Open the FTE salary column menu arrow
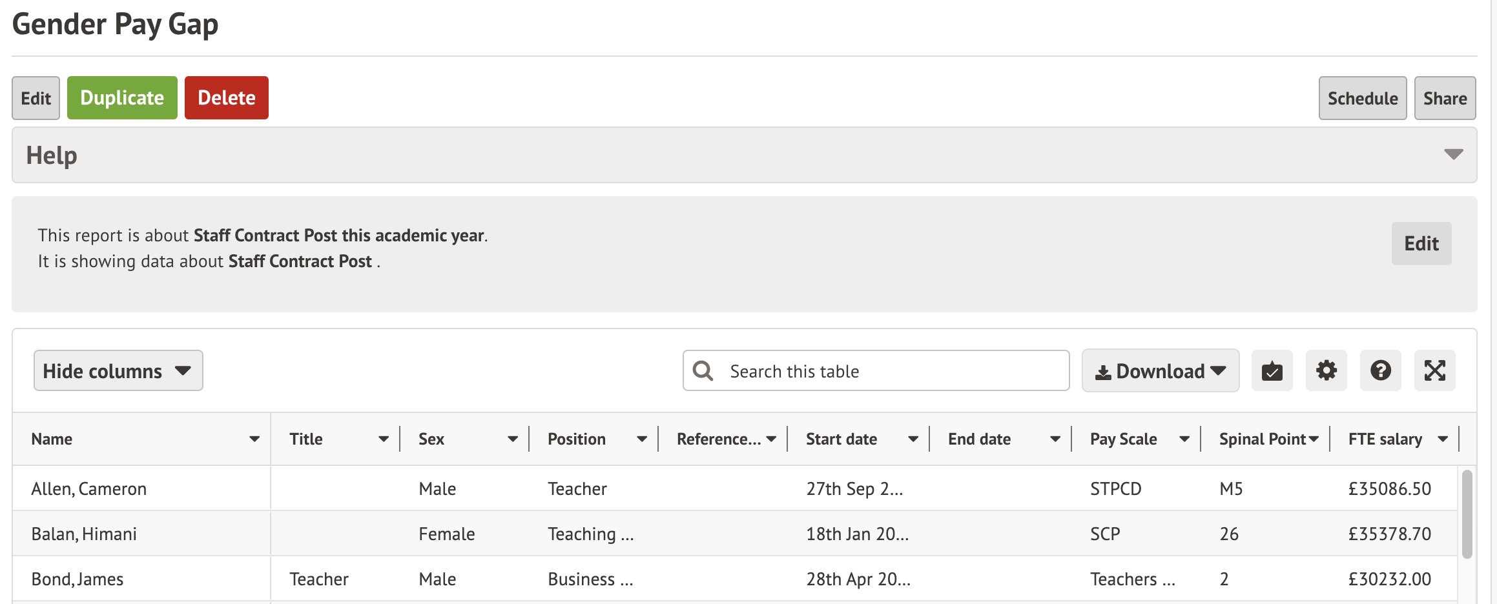Viewport: 1497px width, 604px height. point(1443,439)
